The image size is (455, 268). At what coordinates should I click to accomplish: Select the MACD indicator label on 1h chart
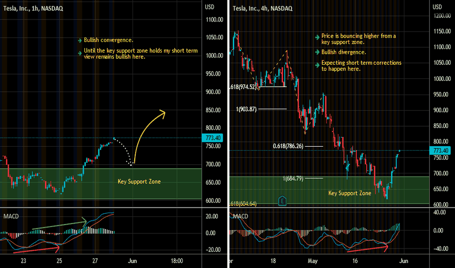(x=11, y=216)
